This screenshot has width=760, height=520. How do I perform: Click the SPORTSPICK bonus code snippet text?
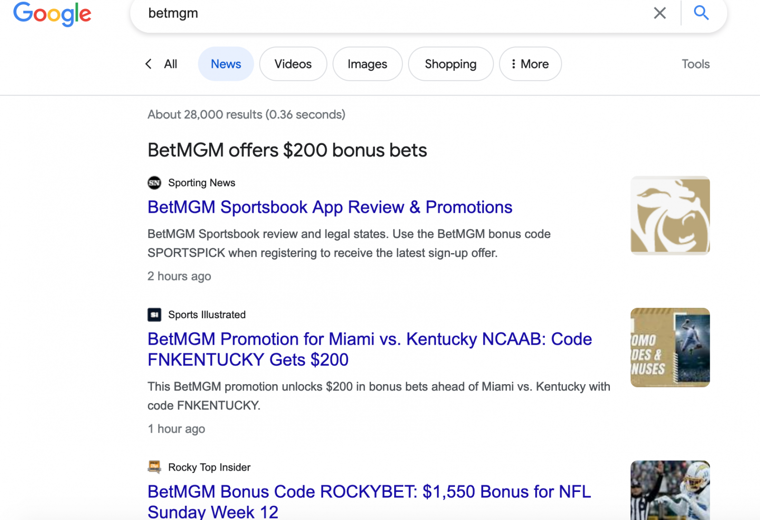pos(349,244)
